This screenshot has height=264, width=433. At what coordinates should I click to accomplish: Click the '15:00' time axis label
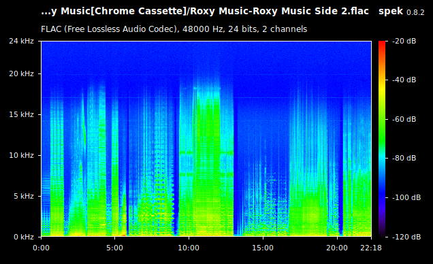[263, 248]
